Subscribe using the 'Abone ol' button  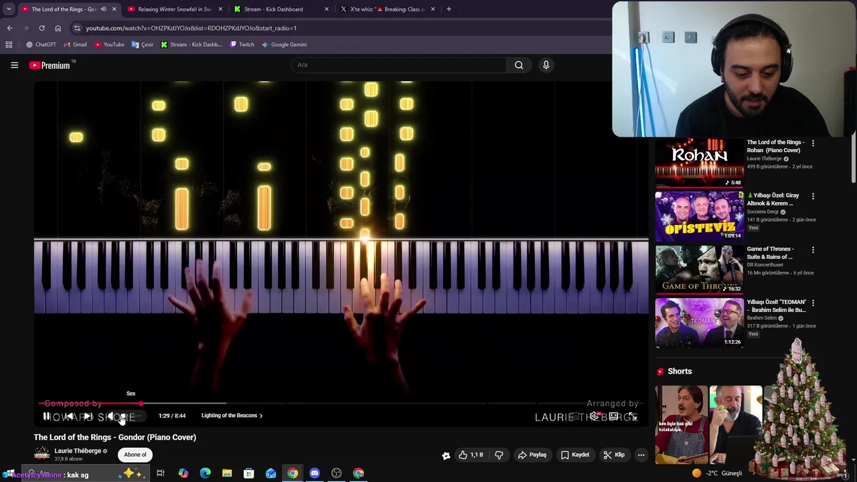[x=135, y=455]
